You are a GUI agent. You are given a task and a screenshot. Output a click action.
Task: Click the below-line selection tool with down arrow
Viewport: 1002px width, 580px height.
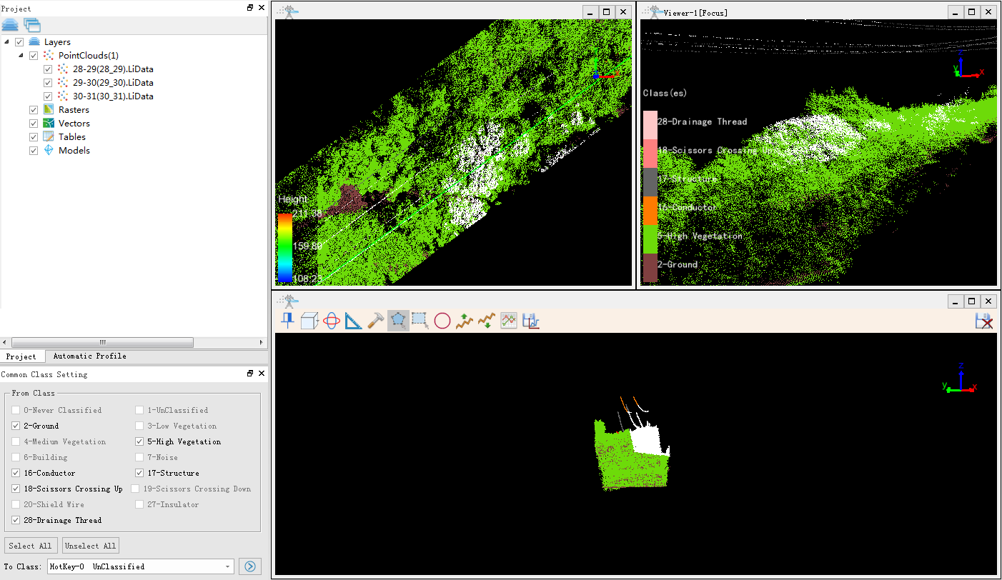pyautogui.click(x=487, y=321)
